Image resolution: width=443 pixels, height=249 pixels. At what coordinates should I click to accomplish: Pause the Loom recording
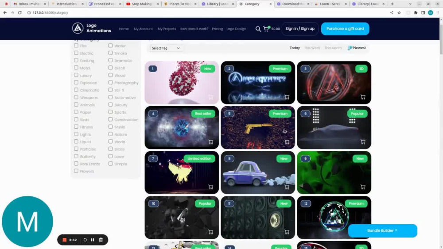pos(93,240)
